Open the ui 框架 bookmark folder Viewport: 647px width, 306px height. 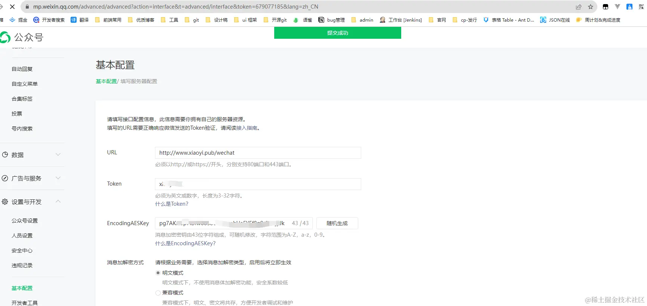coord(245,20)
